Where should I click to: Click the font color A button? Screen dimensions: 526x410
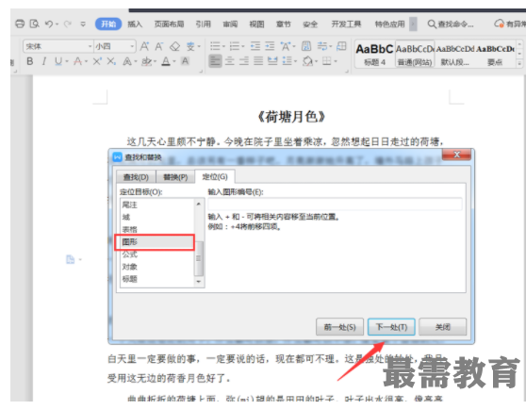(x=166, y=61)
